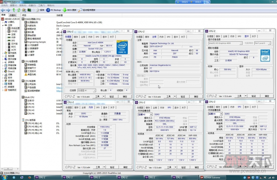Switch to 缓存 tab in processor CPU-Z window
This screenshot has width=277, height=180.
click(x=76, y=37)
